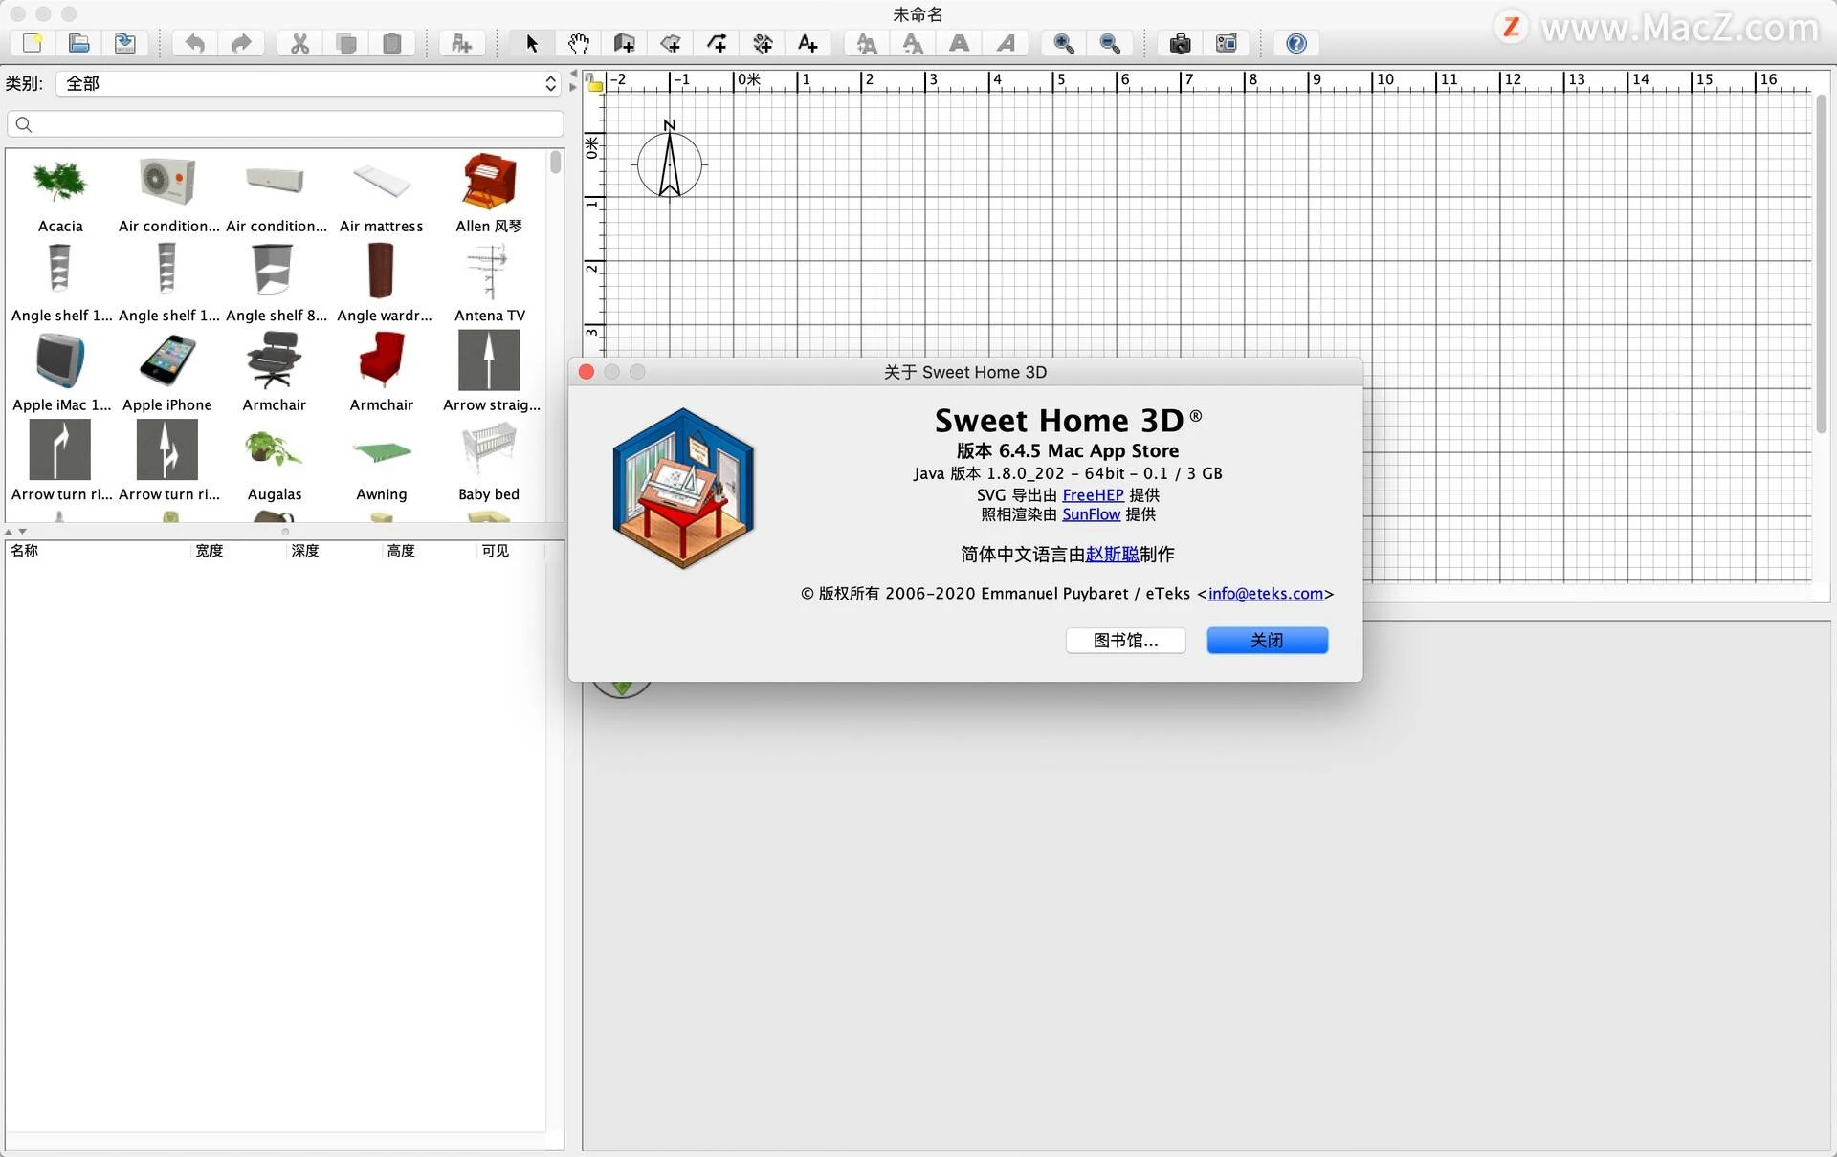Click the Open home folder icon
This screenshot has height=1157, width=1837.
tap(79, 43)
